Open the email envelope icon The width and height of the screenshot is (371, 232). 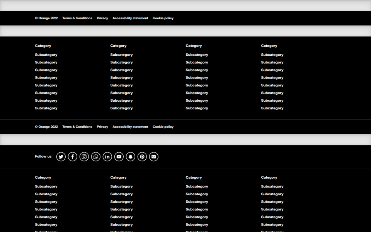[x=153, y=157]
